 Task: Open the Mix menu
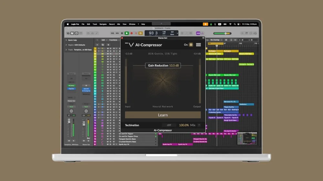coord(119,24)
